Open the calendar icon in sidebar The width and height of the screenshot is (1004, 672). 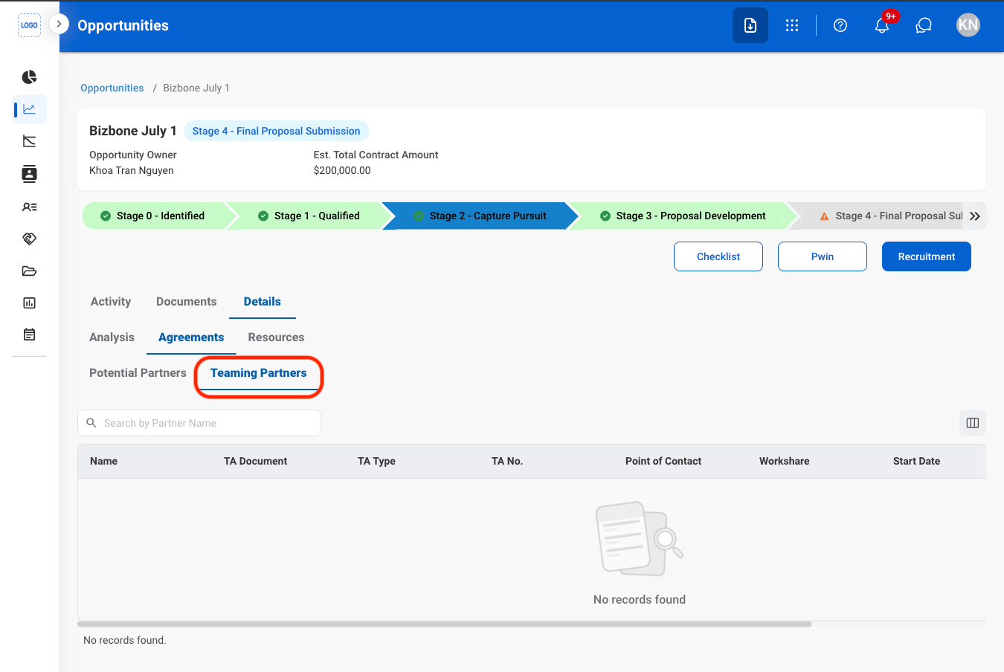click(29, 335)
